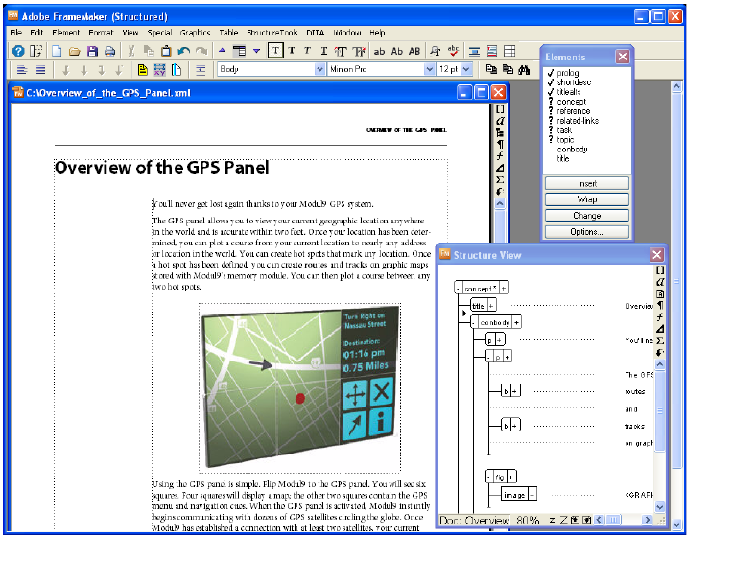
Task: Collapse the conbody element in Structure View
Action: click(x=474, y=322)
